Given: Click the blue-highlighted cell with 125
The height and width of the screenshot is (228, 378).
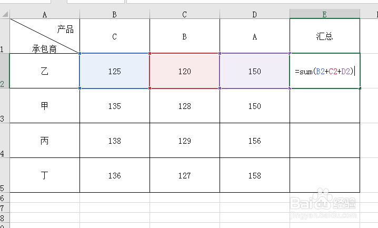Looking at the screenshot, I should (x=114, y=71).
